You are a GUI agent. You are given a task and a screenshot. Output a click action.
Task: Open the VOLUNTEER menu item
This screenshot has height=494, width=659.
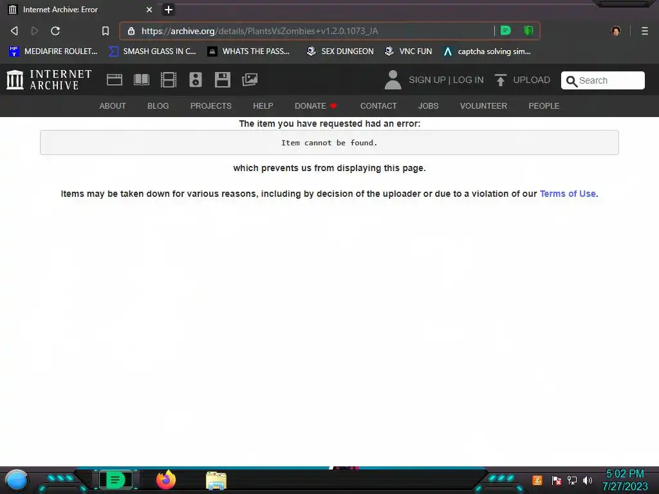[x=483, y=106]
